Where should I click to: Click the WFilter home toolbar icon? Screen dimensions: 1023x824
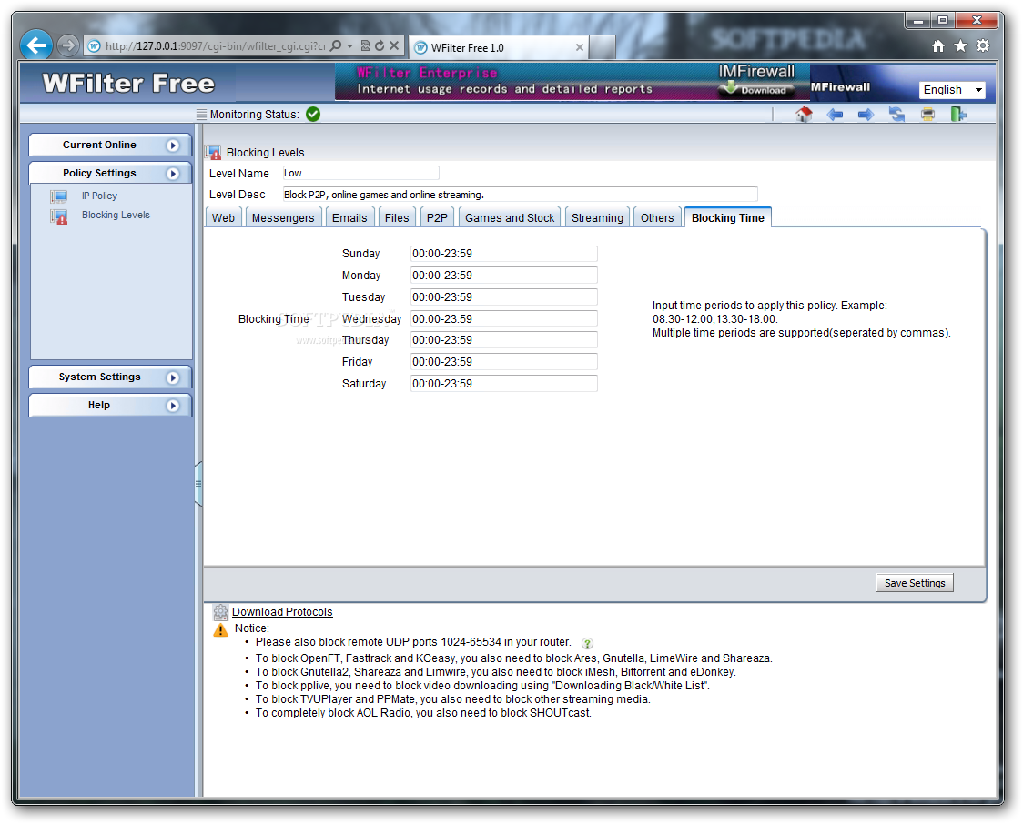coord(804,114)
